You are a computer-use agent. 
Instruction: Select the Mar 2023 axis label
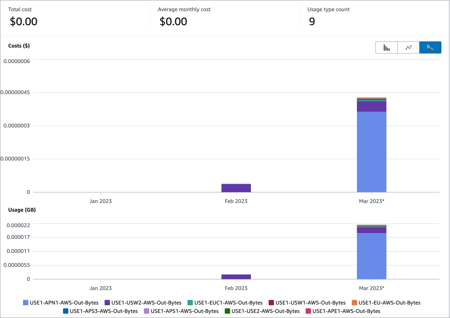pyautogui.click(x=371, y=201)
